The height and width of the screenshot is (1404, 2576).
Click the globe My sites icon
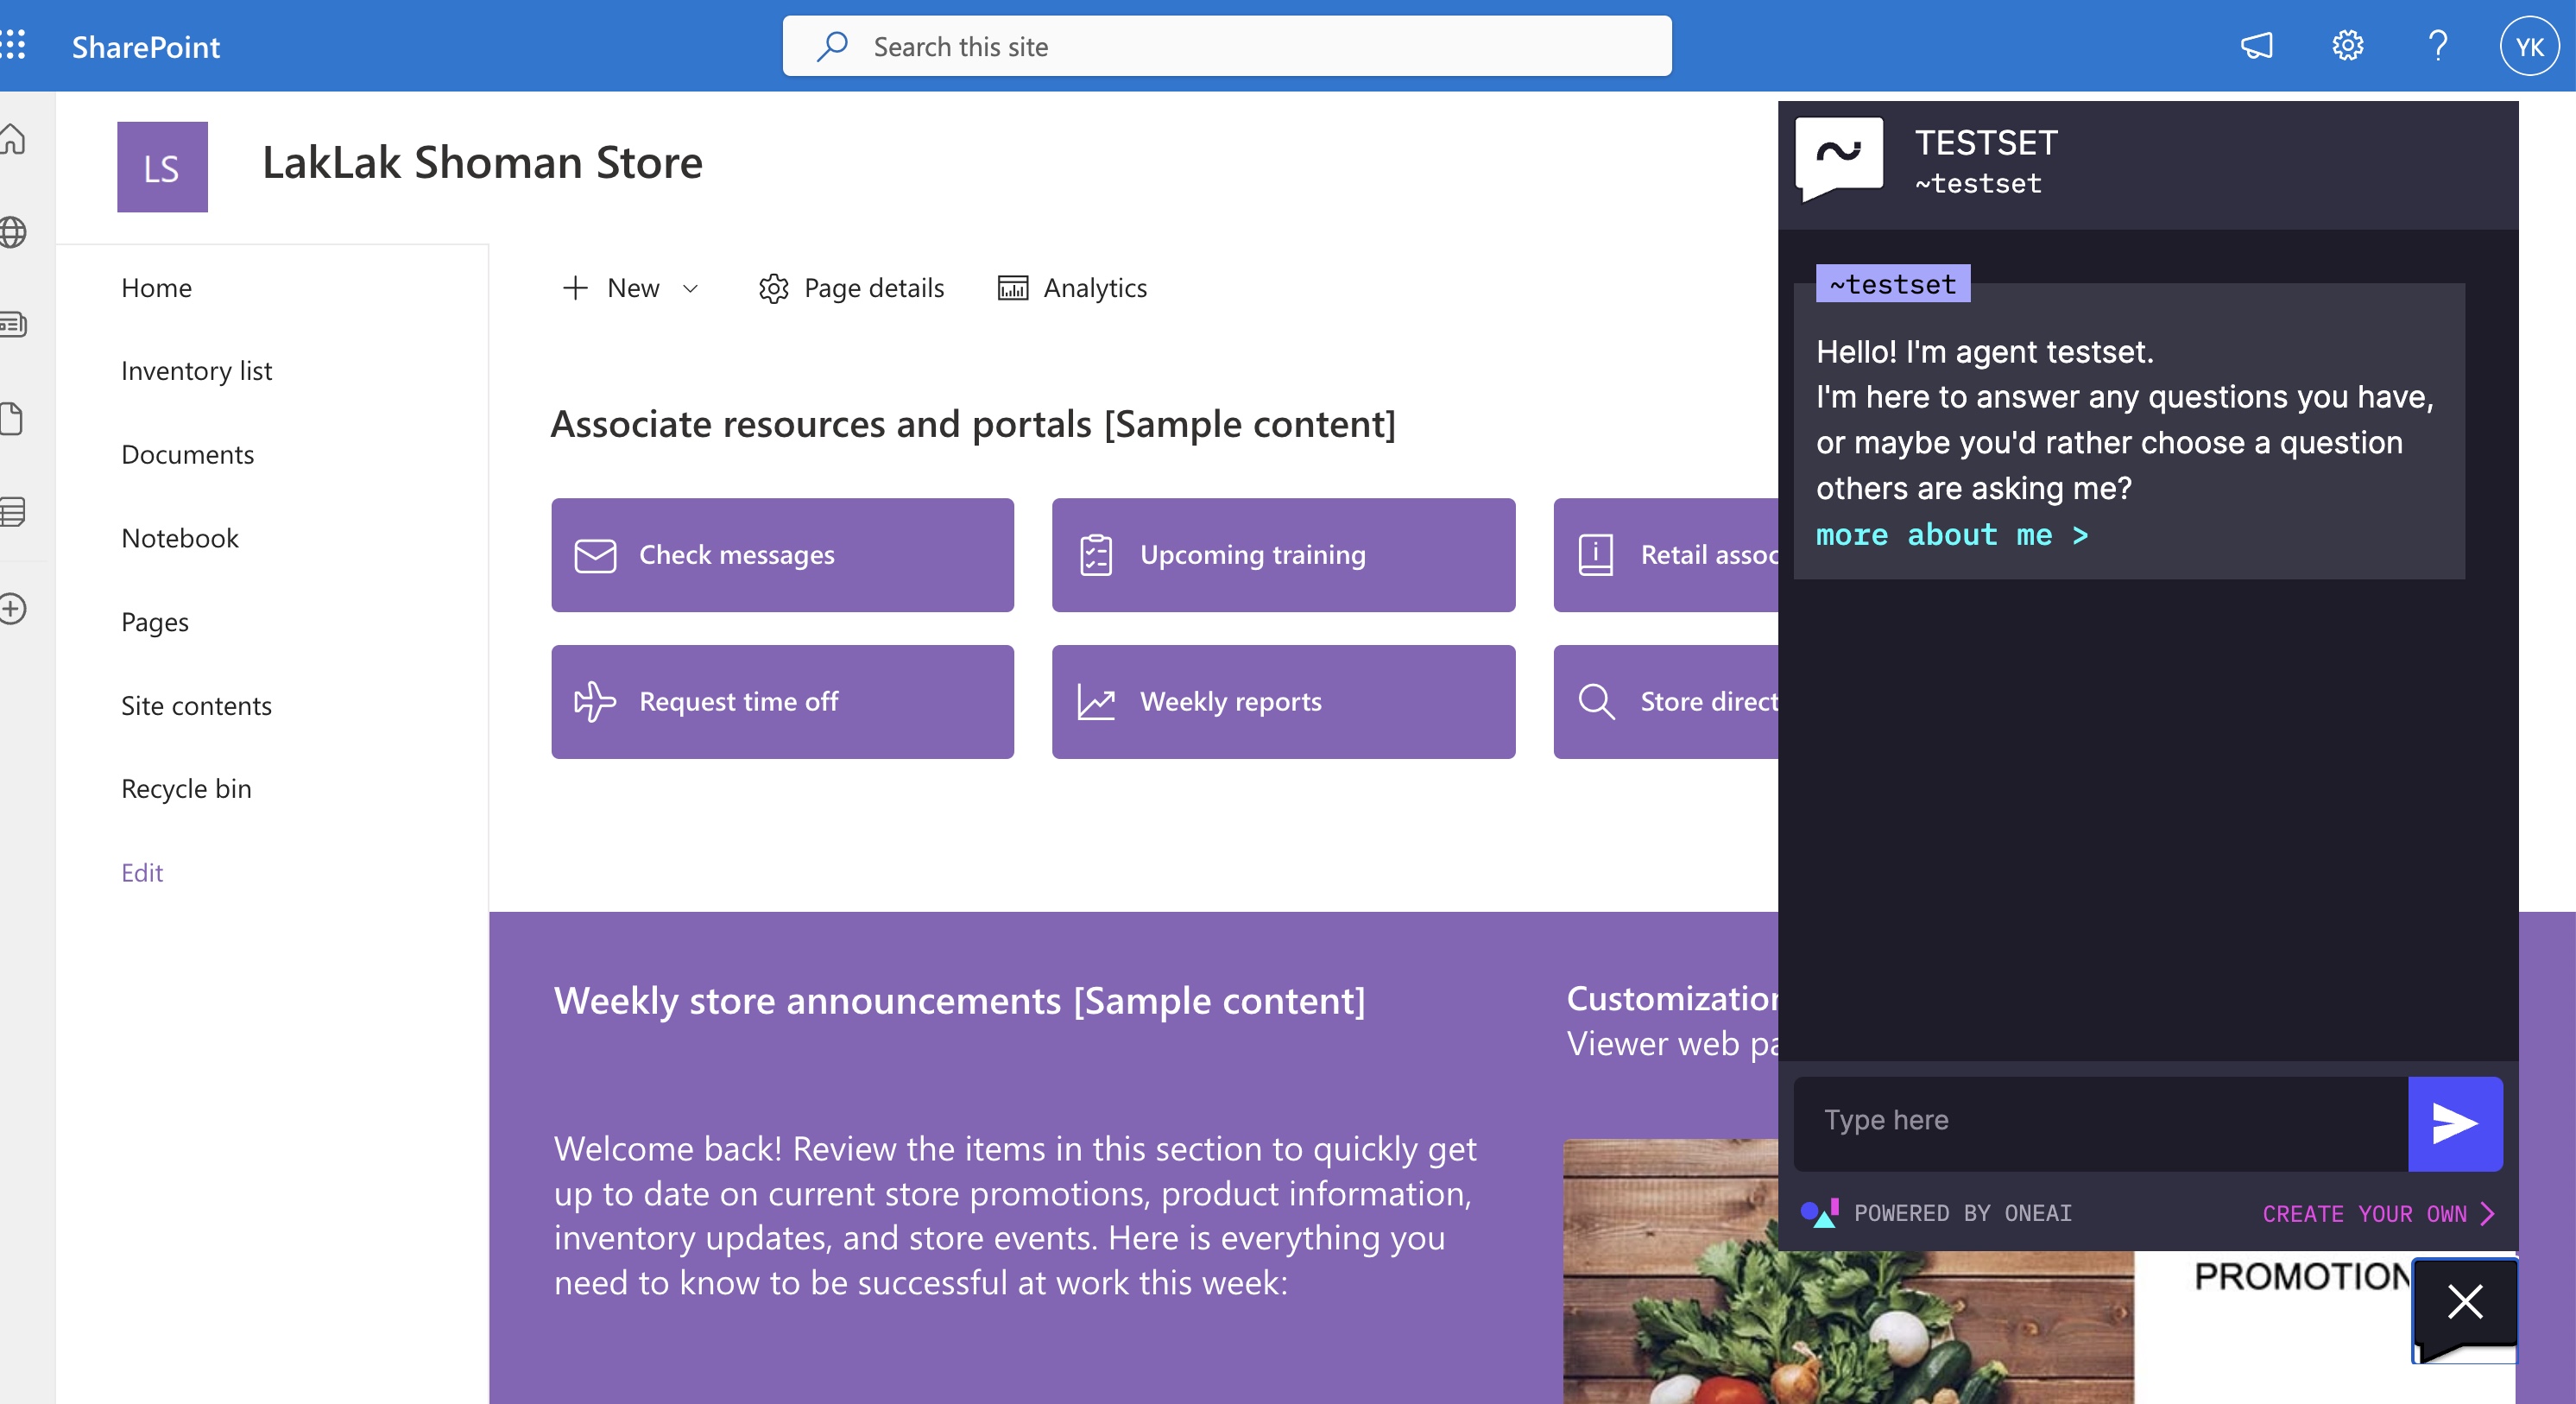click(13, 232)
